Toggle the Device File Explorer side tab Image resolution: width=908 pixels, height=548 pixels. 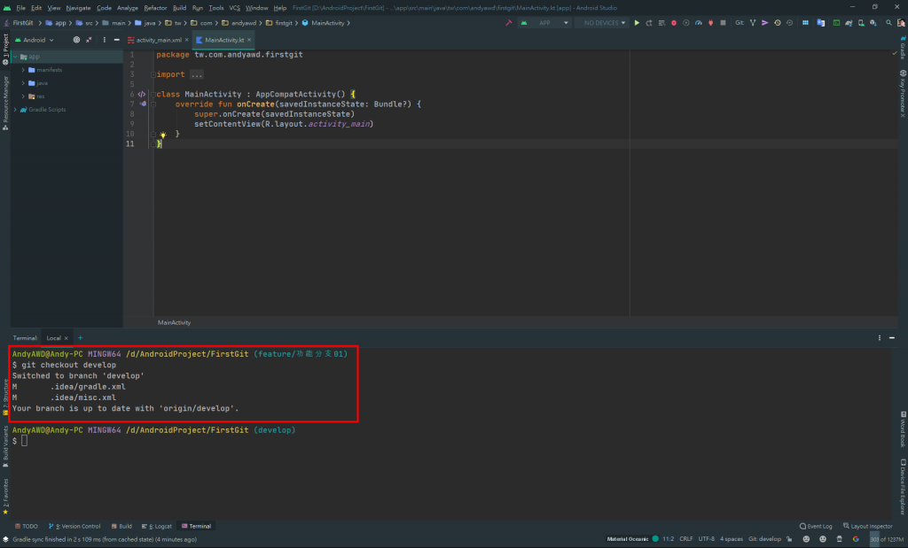coord(903,487)
